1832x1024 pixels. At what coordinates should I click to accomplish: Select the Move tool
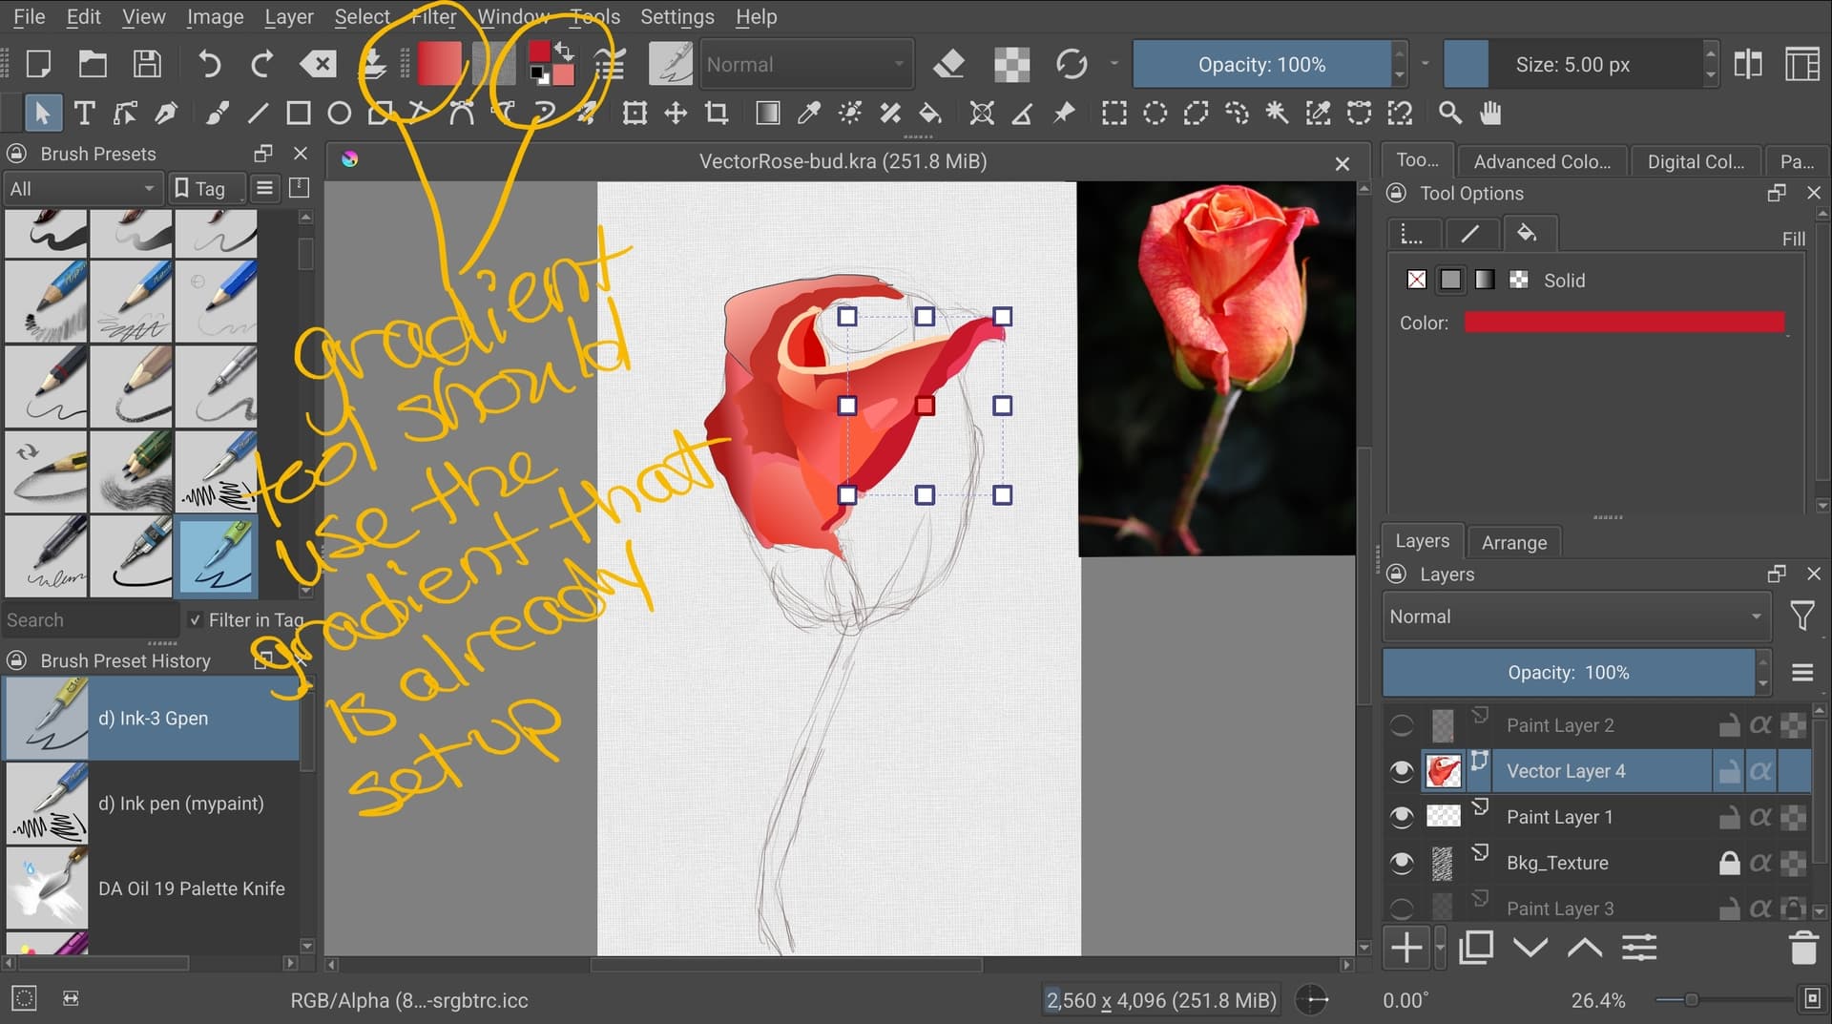676,114
